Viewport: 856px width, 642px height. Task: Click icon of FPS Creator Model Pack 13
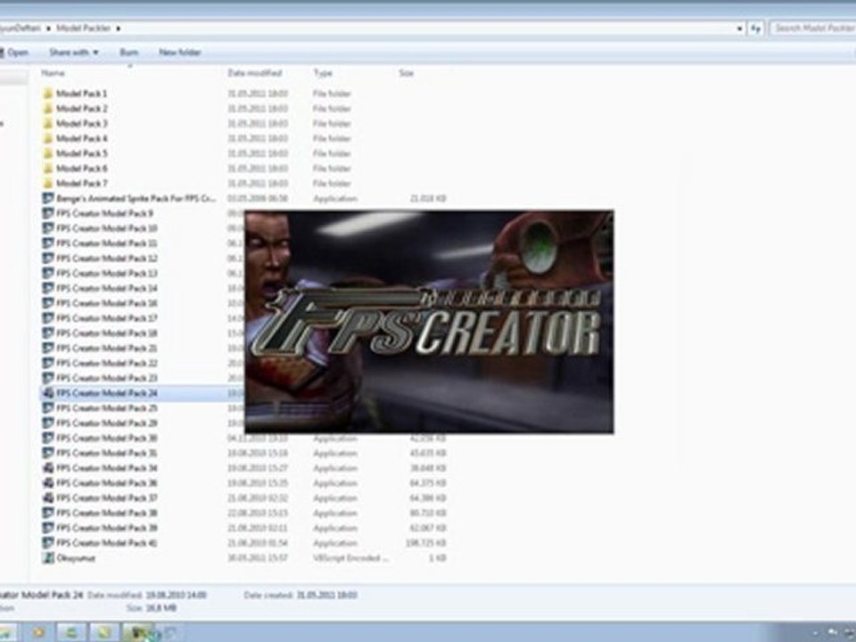48,273
